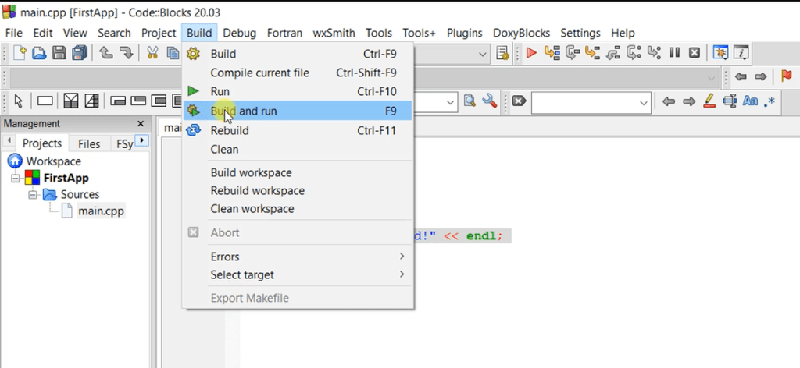
Task: Choose Run from the Build menu
Action: (298, 92)
